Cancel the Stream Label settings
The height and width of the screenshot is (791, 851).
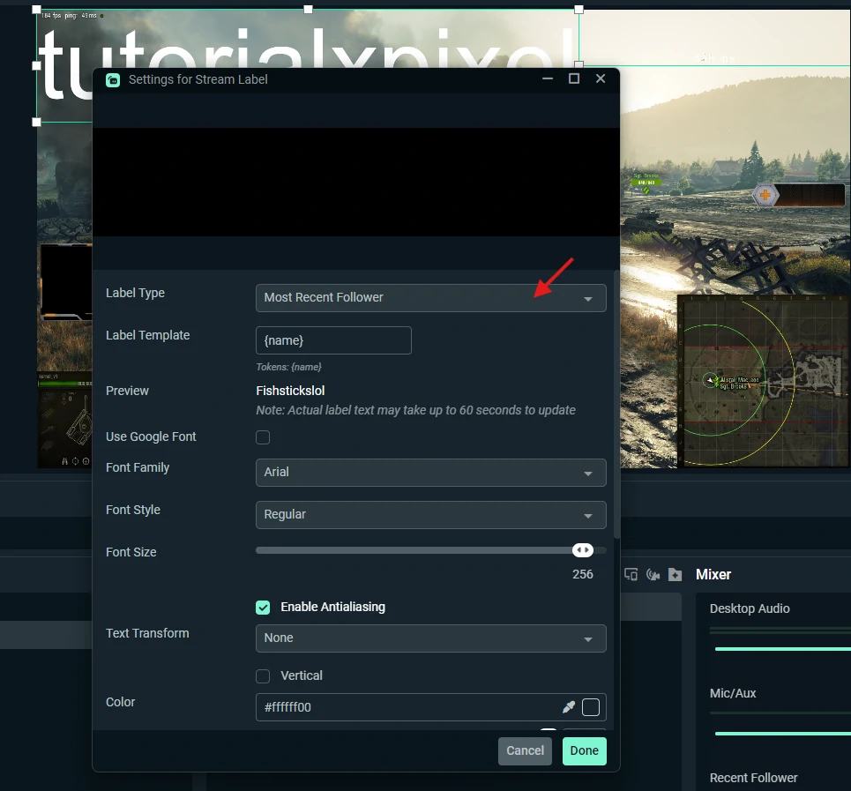[x=525, y=750]
